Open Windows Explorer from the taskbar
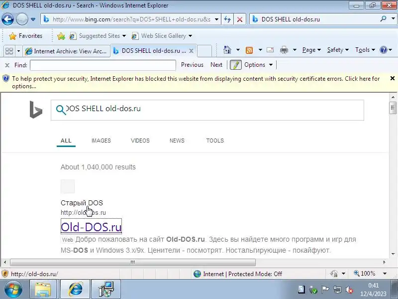 [x=43, y=290]
